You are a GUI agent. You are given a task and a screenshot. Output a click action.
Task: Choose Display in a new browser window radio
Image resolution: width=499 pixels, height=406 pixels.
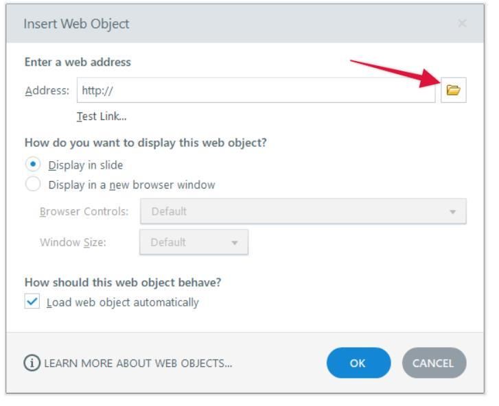pos(32,184)
